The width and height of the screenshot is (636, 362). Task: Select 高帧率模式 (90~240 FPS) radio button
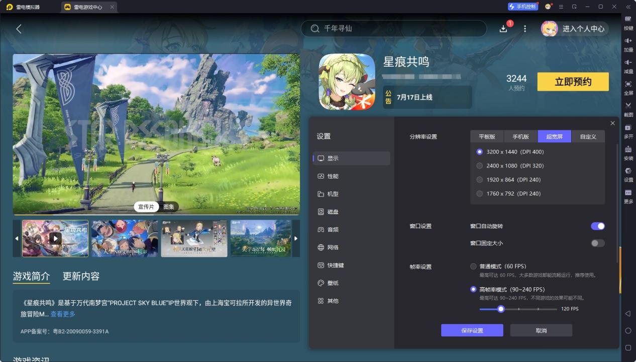coord(473,289)
